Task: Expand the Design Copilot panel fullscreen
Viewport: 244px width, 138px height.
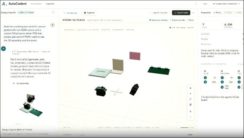Action: click(x=53, y=12)
